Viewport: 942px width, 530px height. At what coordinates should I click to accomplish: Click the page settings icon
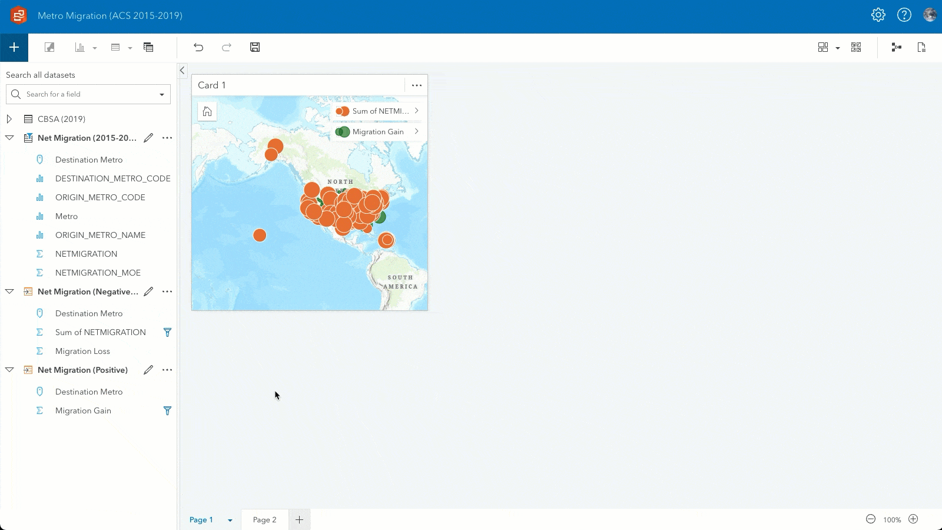click(x=922, y=47)
